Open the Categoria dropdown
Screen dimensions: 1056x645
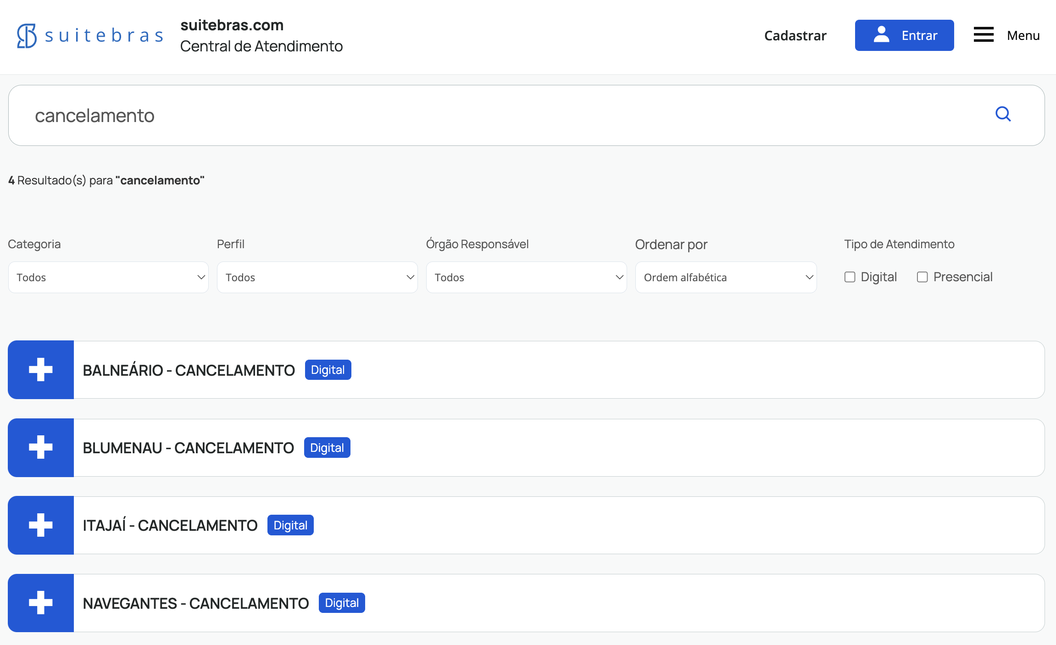[x=108, y=278]
